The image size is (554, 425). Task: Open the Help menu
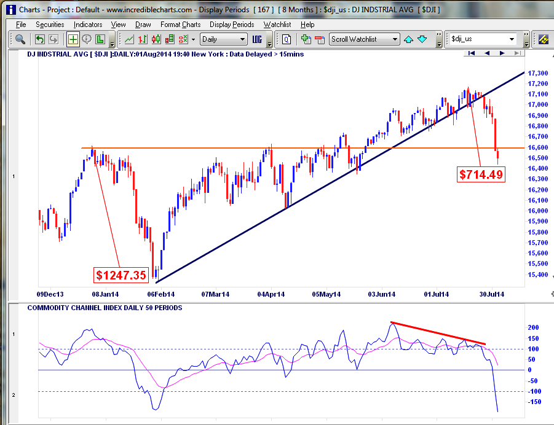[307, 25]
